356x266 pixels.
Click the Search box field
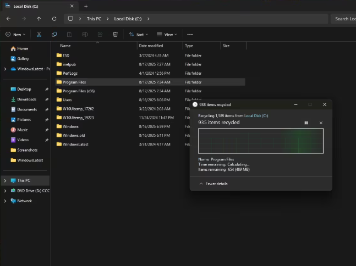344,19
